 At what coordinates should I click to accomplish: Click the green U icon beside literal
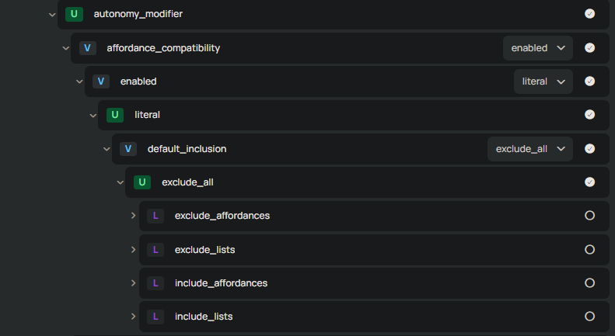coord(115,115)
